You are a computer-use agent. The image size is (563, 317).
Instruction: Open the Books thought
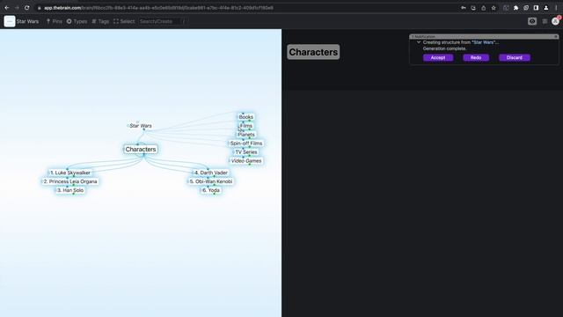246,117
